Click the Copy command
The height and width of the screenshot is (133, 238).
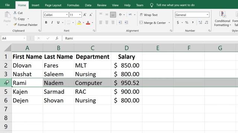(x=19, y=19)
